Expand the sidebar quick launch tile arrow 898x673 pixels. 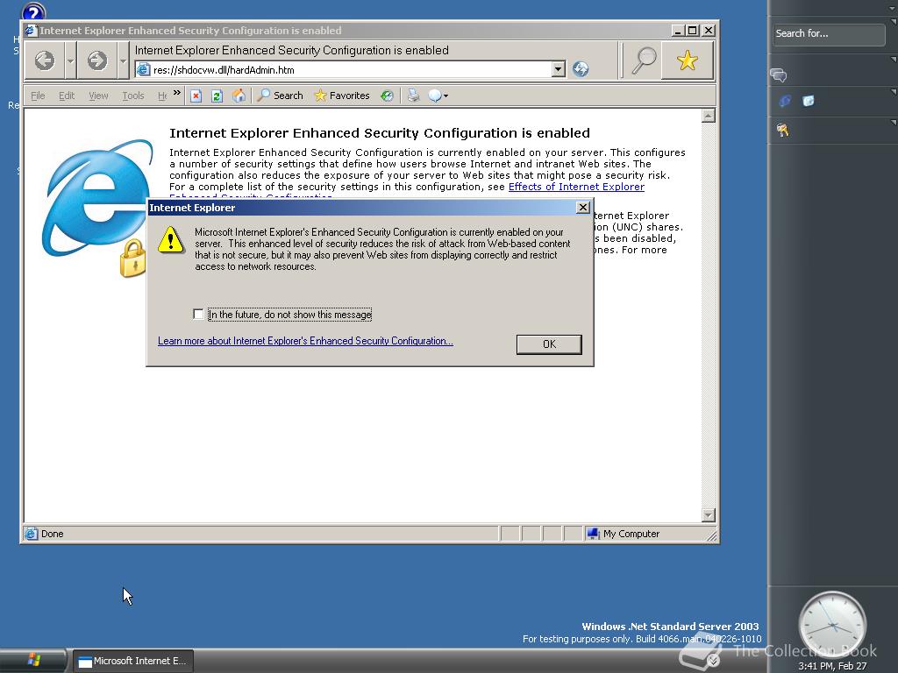(x=894, y=91)
